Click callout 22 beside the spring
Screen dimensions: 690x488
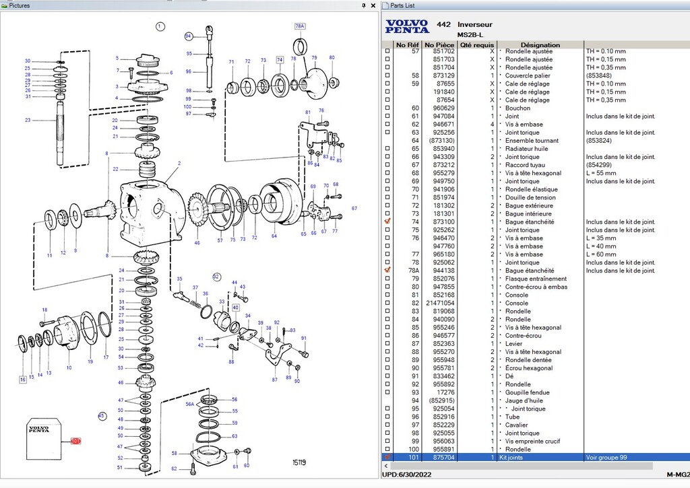point(115,169)
